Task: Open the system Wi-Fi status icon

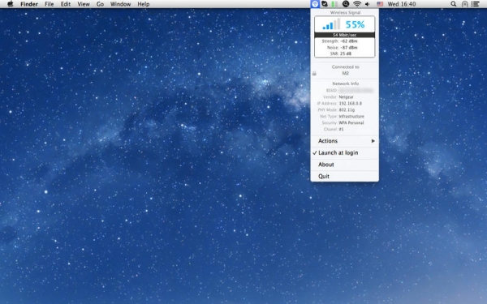Action: pos(357,4)
